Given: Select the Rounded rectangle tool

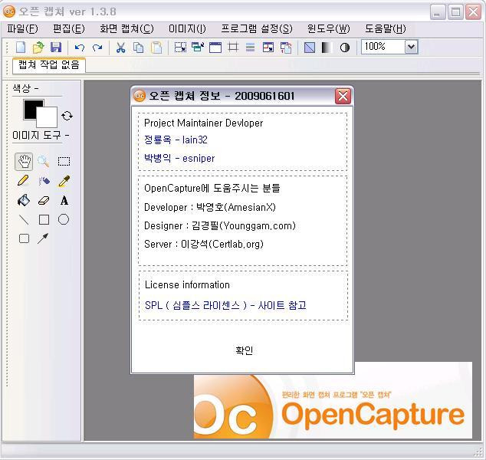Looking at the screenshot, I should coord(24,238).
